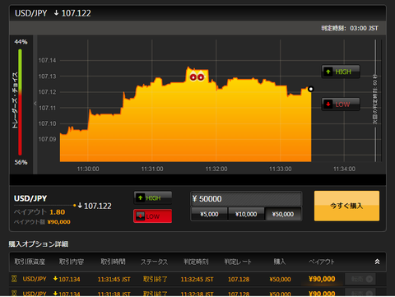
Task: Click the 判定レート column header
Action: click(x=238, y=262)
